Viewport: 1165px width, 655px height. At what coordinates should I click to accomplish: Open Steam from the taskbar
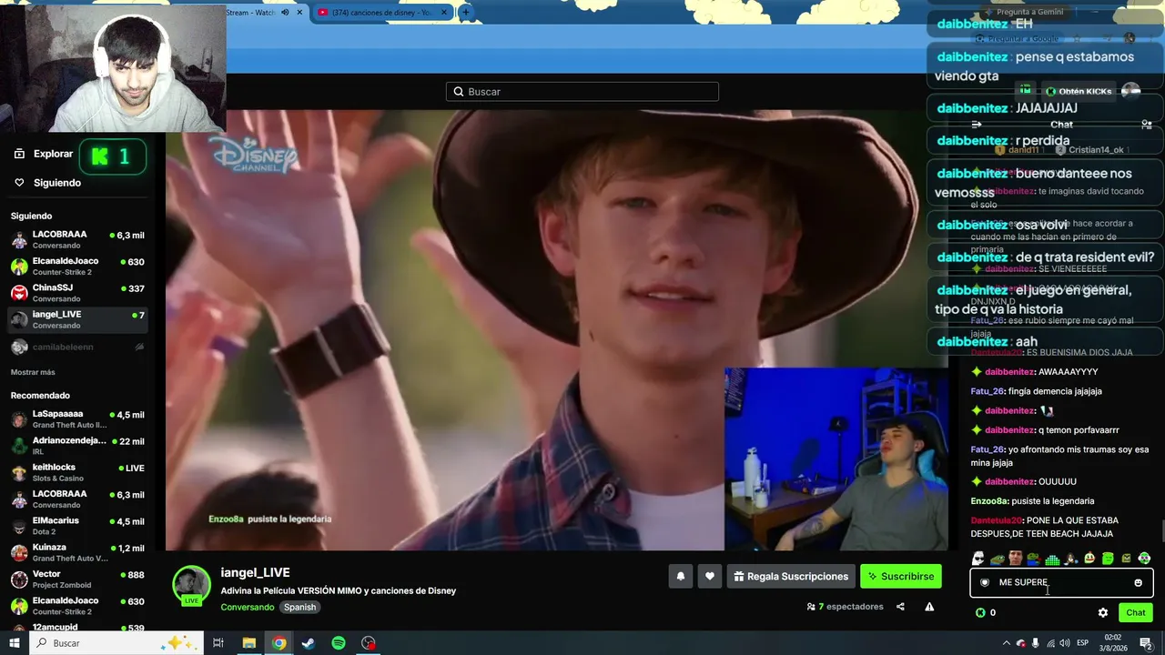[x=309, y=643]
